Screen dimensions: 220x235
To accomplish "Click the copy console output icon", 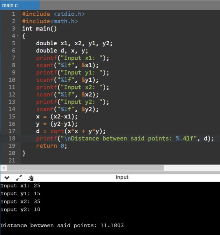I will 31,178.
